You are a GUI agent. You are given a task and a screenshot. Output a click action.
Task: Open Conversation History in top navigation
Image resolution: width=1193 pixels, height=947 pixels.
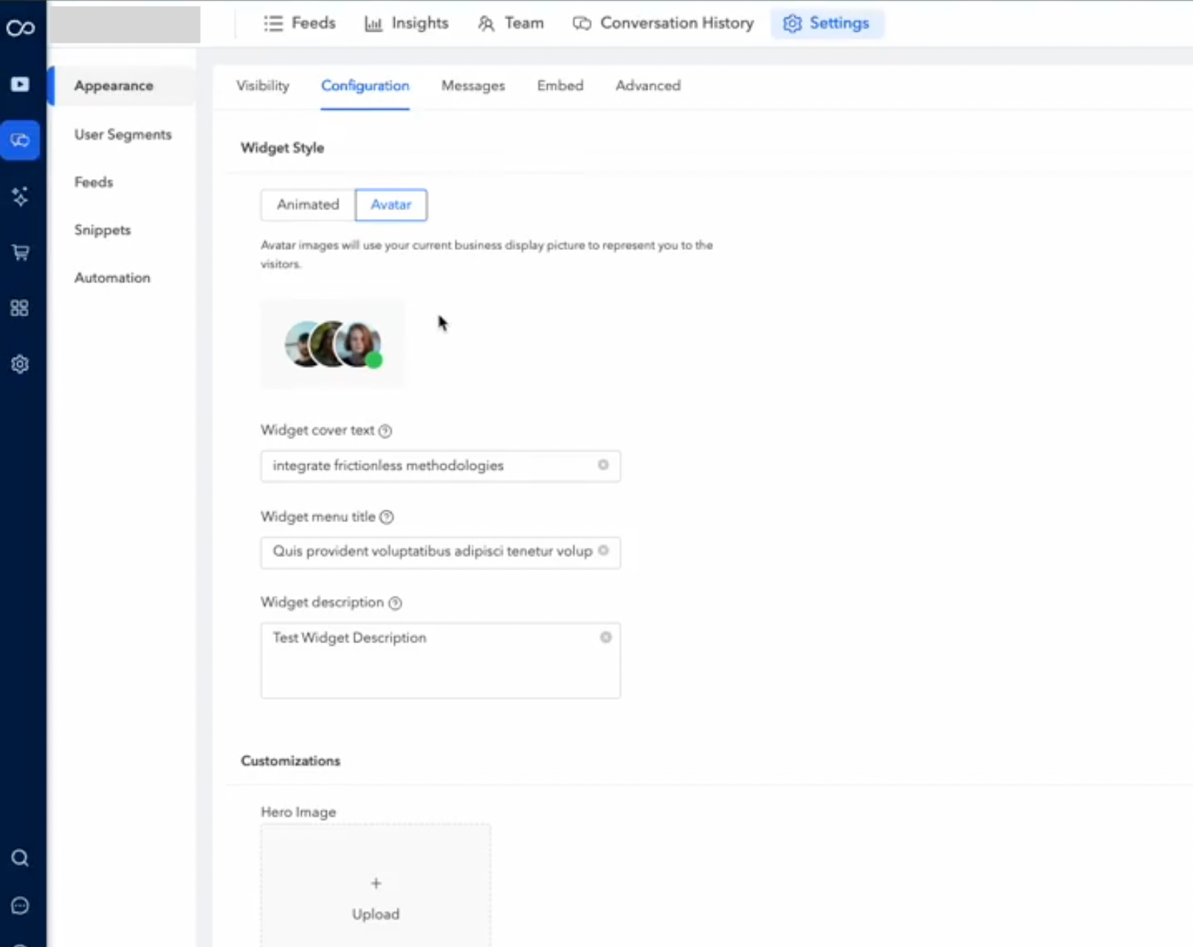(x=664, y=24)
